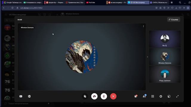Click the browser tab search magnifier
Screen dimensions: 191x107
coord(180,2)
